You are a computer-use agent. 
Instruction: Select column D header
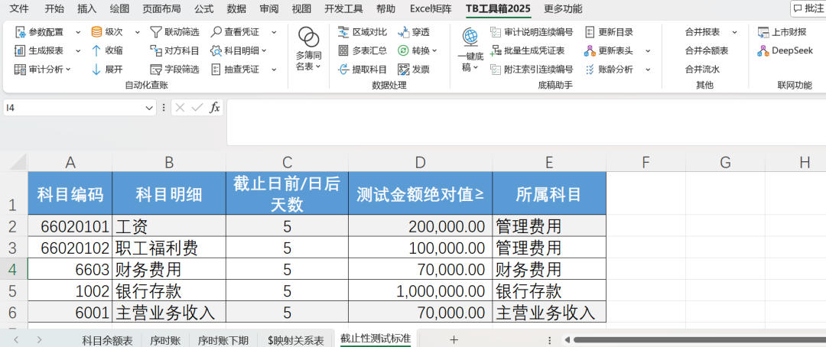pos(420,163)
